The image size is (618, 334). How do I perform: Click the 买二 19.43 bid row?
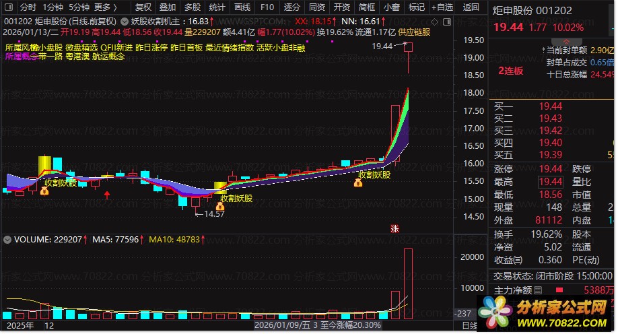[x=551, y=119]
